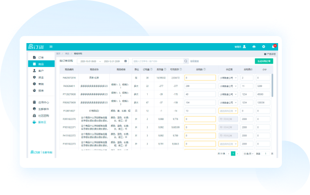This screenshot has height=195, width=310.
Task: Click the purchase quantity field showing 299
Action: click(200, 86)
